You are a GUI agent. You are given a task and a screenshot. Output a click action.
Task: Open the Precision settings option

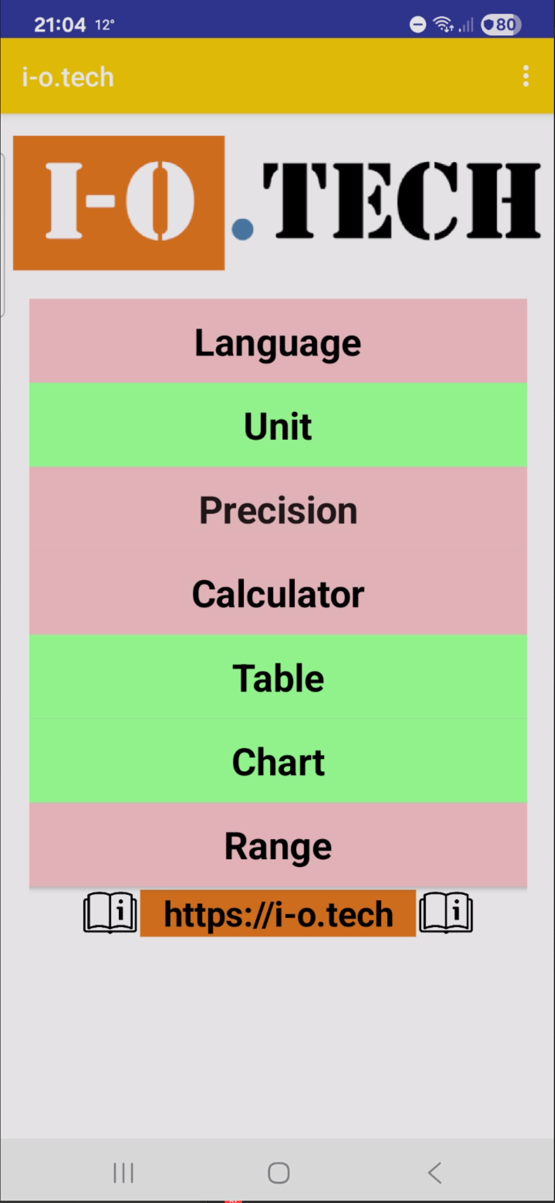(x=278, y=510)
